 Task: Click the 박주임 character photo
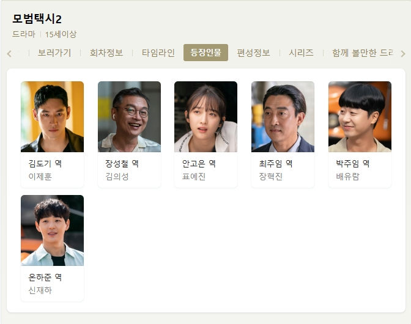tap(360, 117)
